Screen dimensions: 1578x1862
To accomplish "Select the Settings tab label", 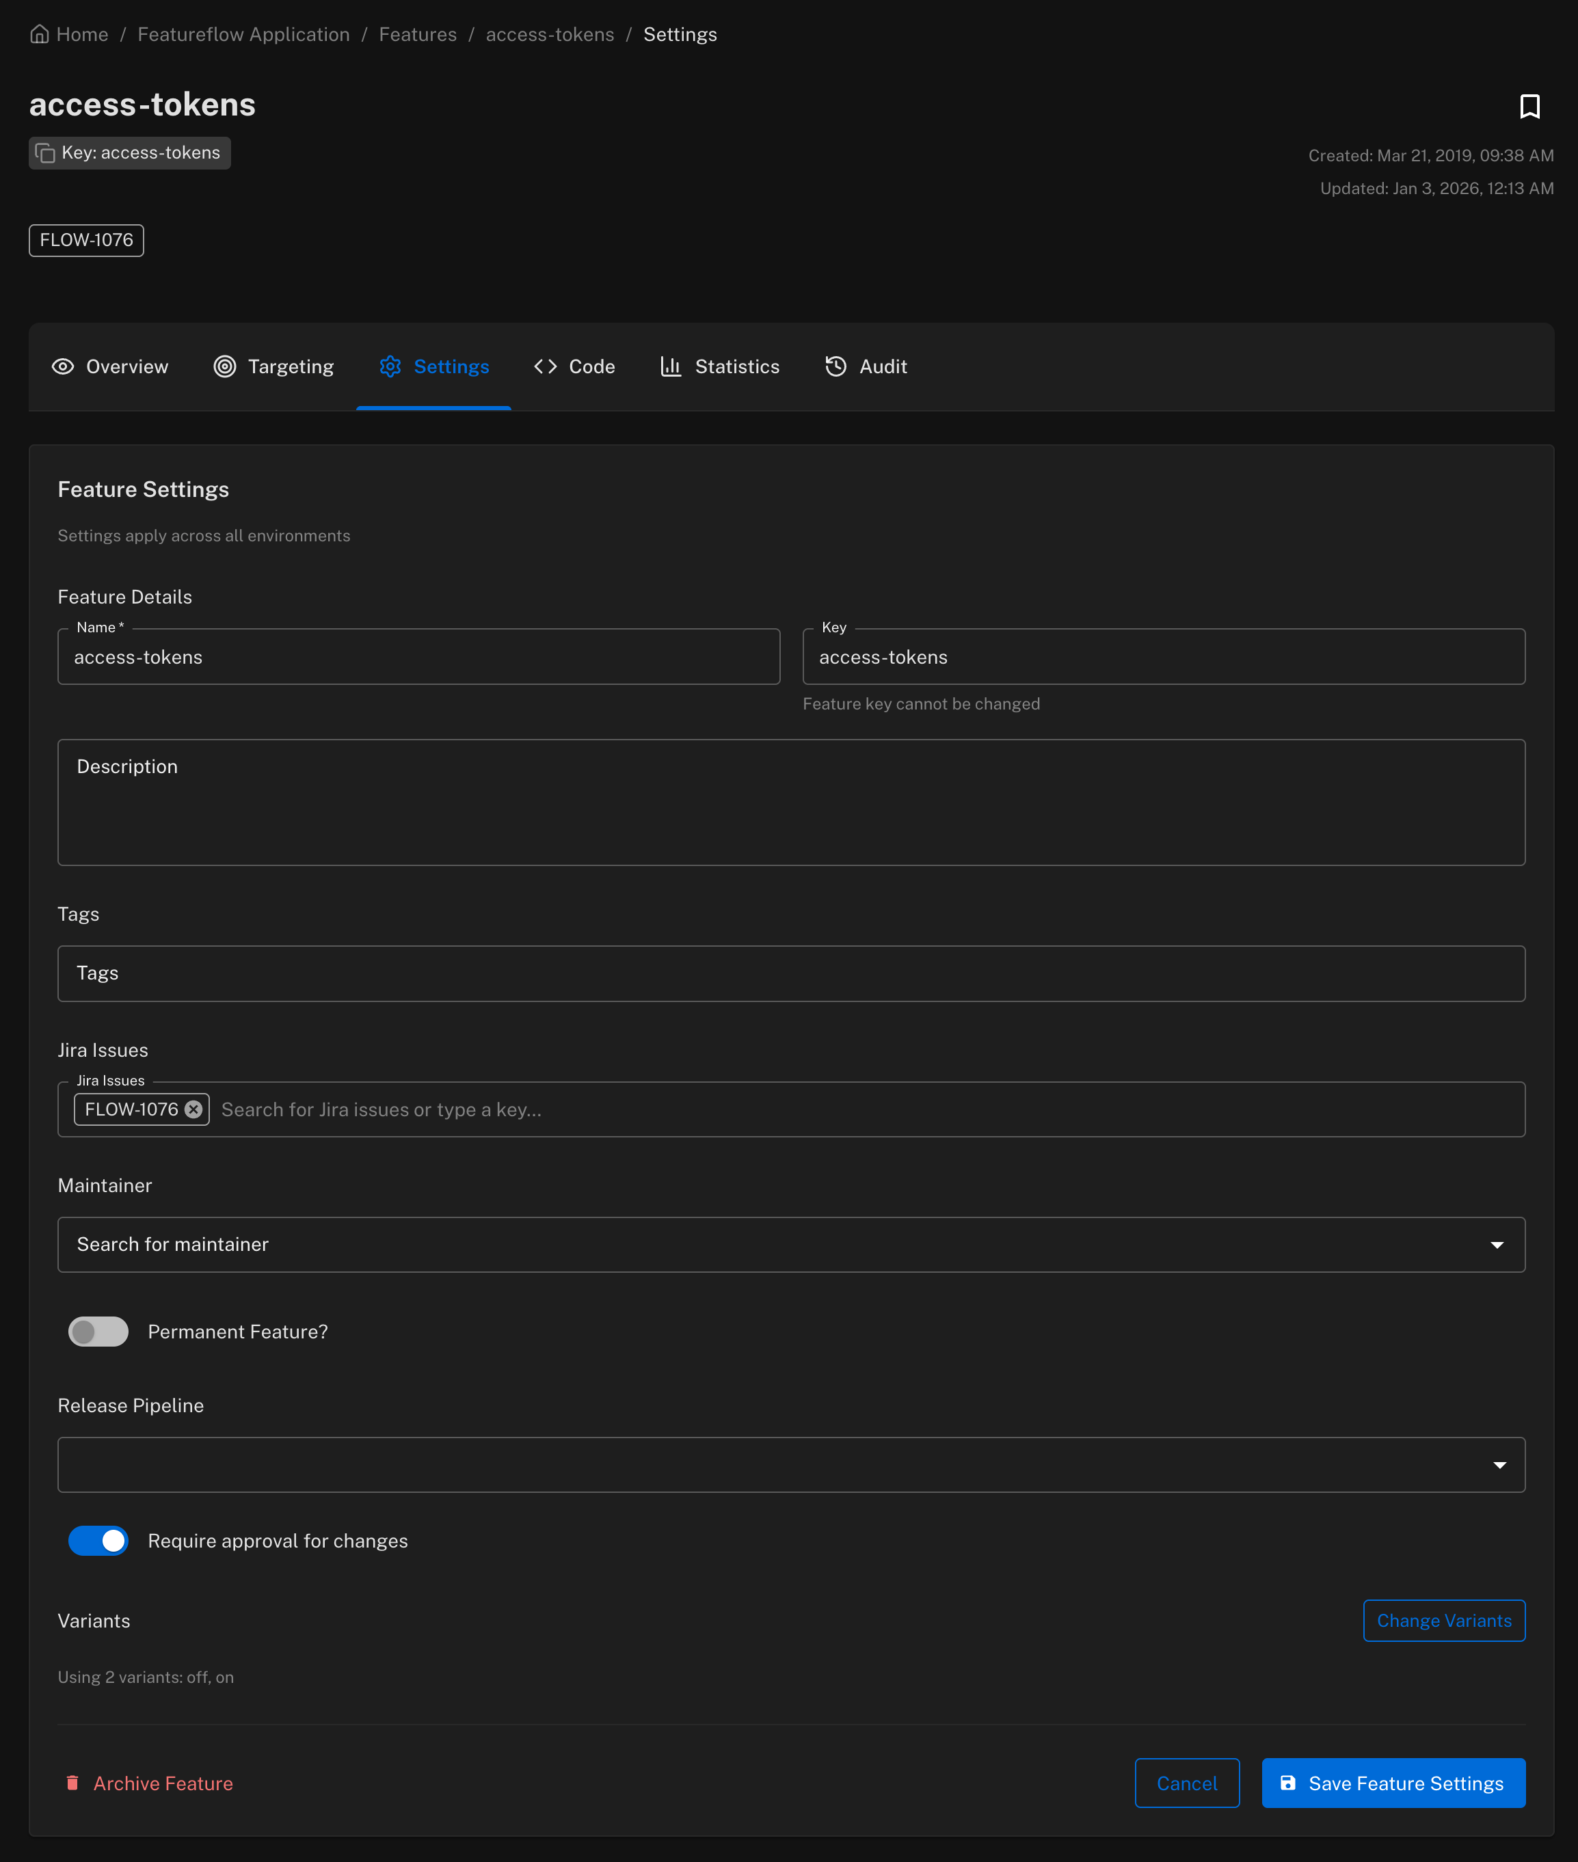I will (451, 366).
